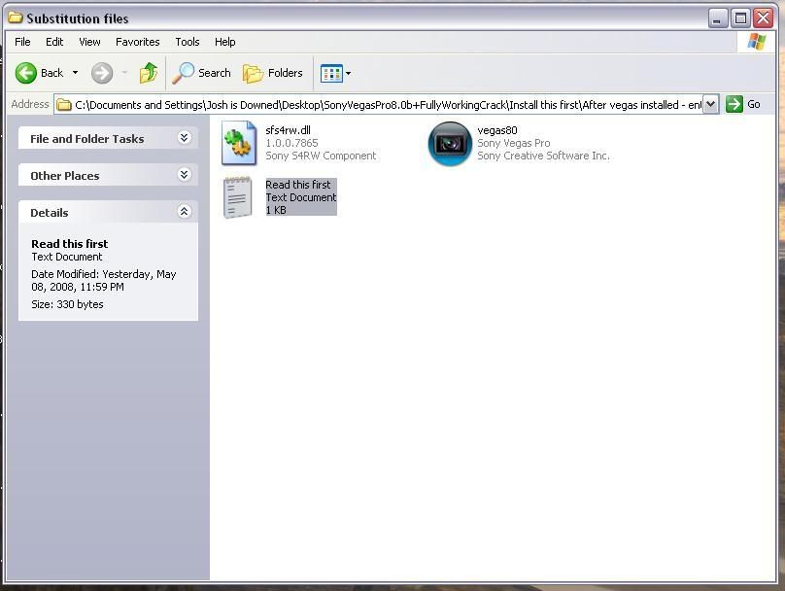
Task: Maximize the Substitution files window
Action: (x=740, y=19)
